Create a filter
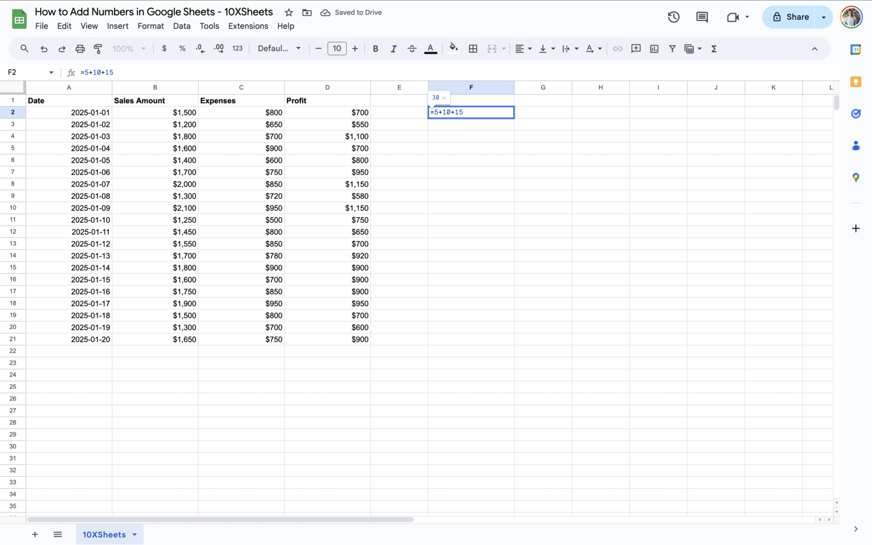The width and height of the screenshot is (872, 545). click(672, 48)
